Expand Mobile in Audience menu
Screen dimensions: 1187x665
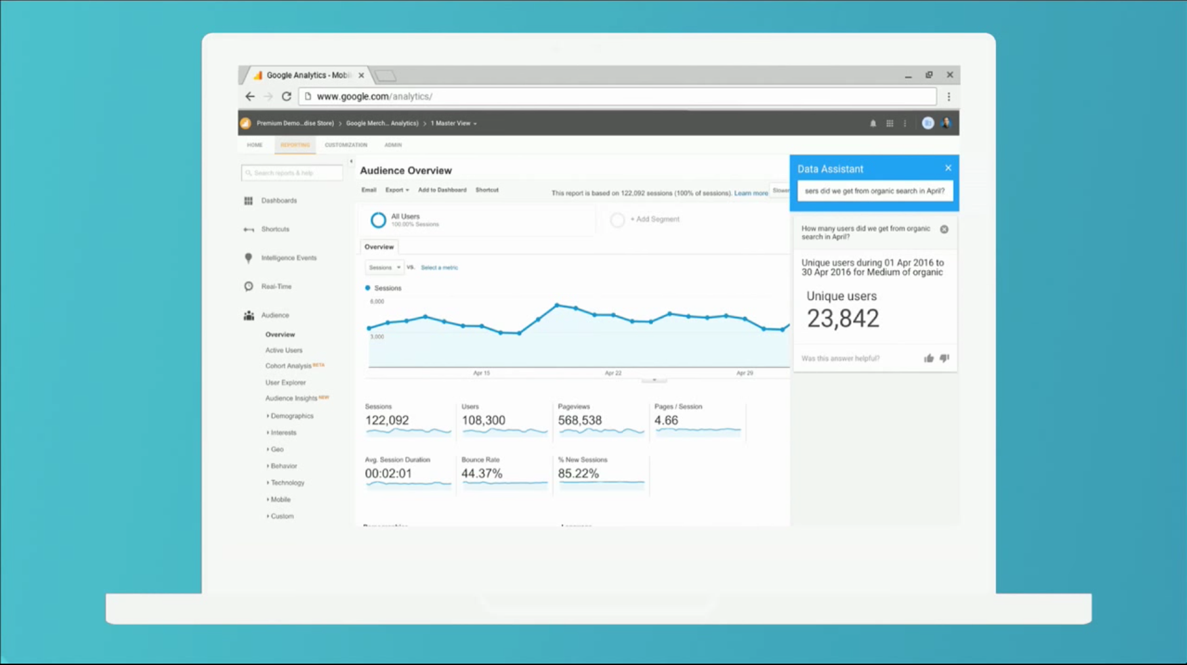click(x=278, y=500)
